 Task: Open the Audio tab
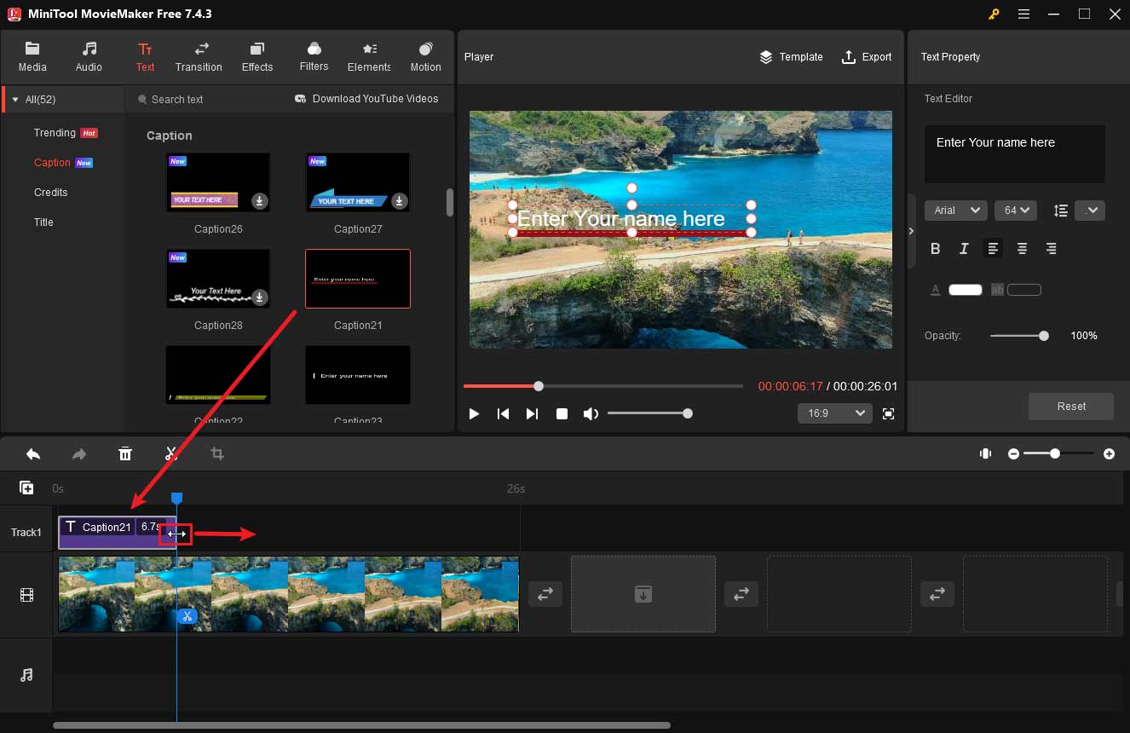[89, 57]
